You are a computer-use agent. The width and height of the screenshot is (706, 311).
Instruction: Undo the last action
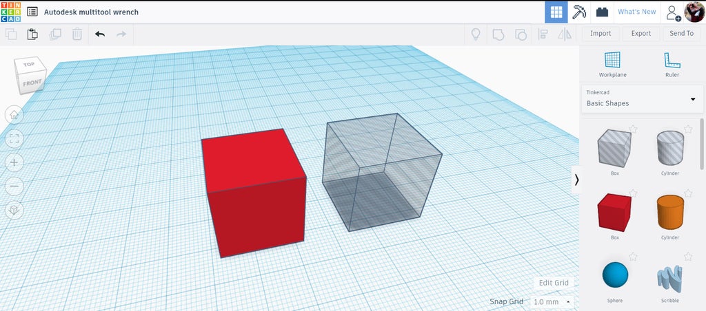(100, 34)
